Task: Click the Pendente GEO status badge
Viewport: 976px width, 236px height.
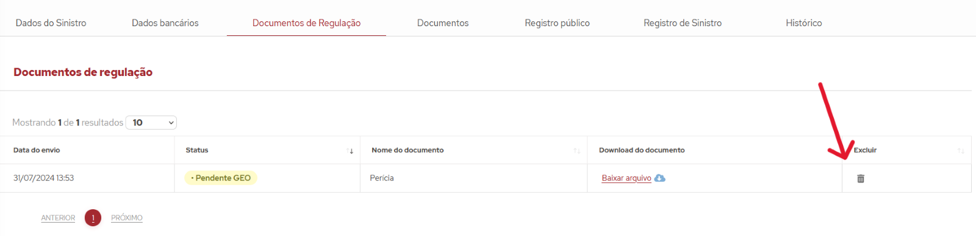Action: (x=221, y=178)
